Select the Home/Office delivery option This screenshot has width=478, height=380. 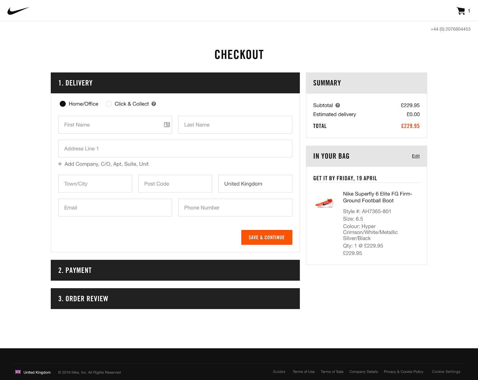point(63,104)
